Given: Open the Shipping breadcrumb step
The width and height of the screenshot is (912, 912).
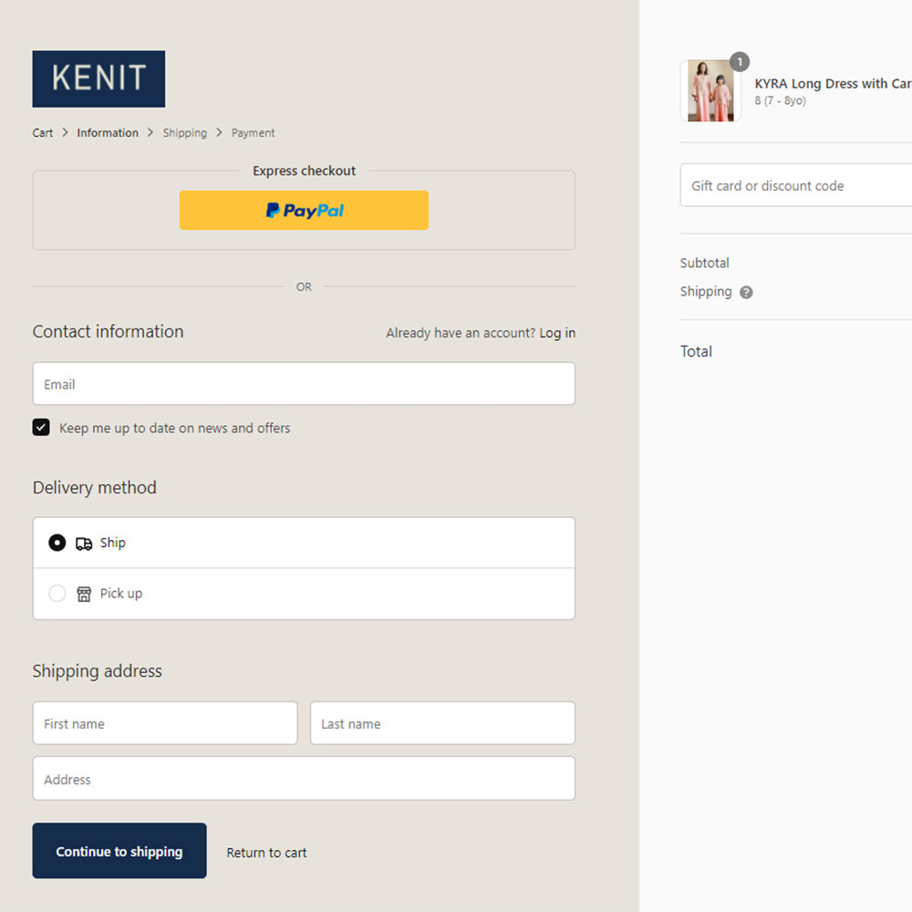Looking at the screenshot, I should tap(185, 133).
